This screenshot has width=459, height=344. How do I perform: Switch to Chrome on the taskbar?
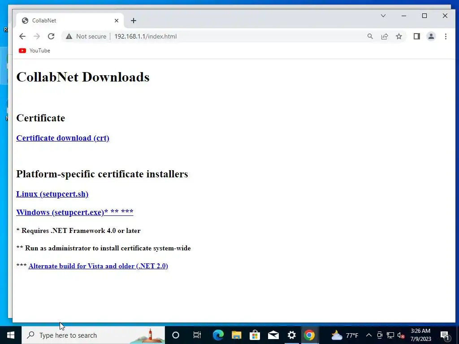click(x=309, y=335)
